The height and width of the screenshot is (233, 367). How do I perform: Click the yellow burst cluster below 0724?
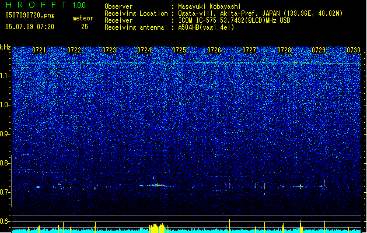click(159, 228)
